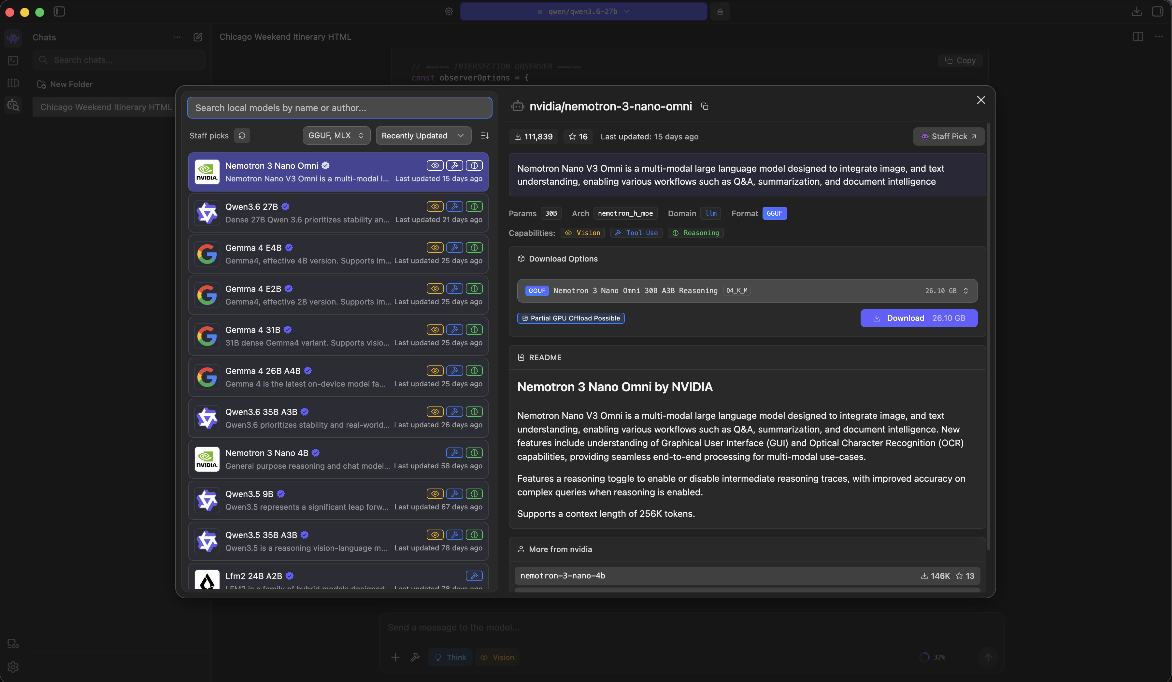Open chat header more options ellipsis
The image size is (1172, 682).
[x=1159, y=37]
